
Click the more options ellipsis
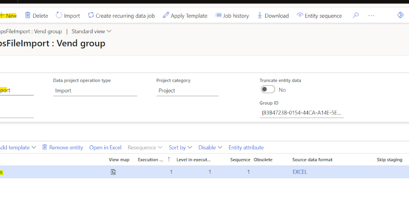371,16
